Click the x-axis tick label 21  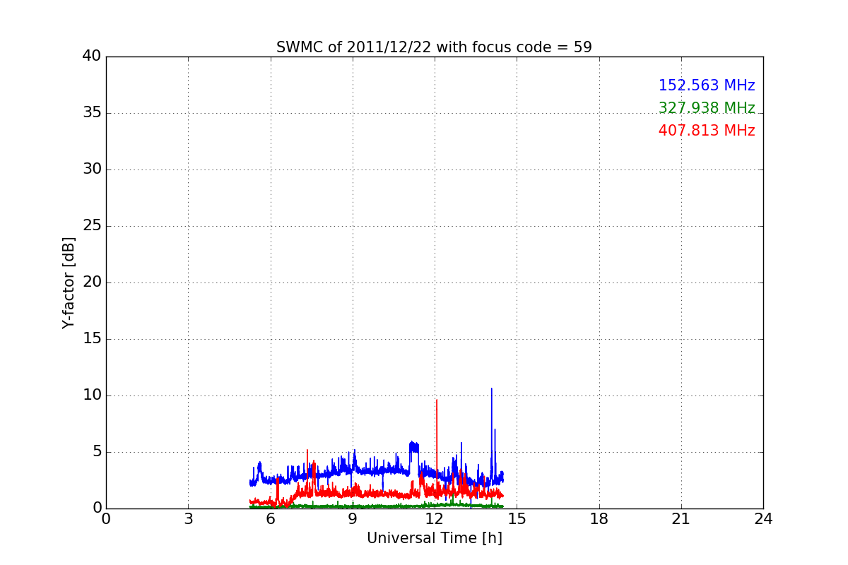681,518
